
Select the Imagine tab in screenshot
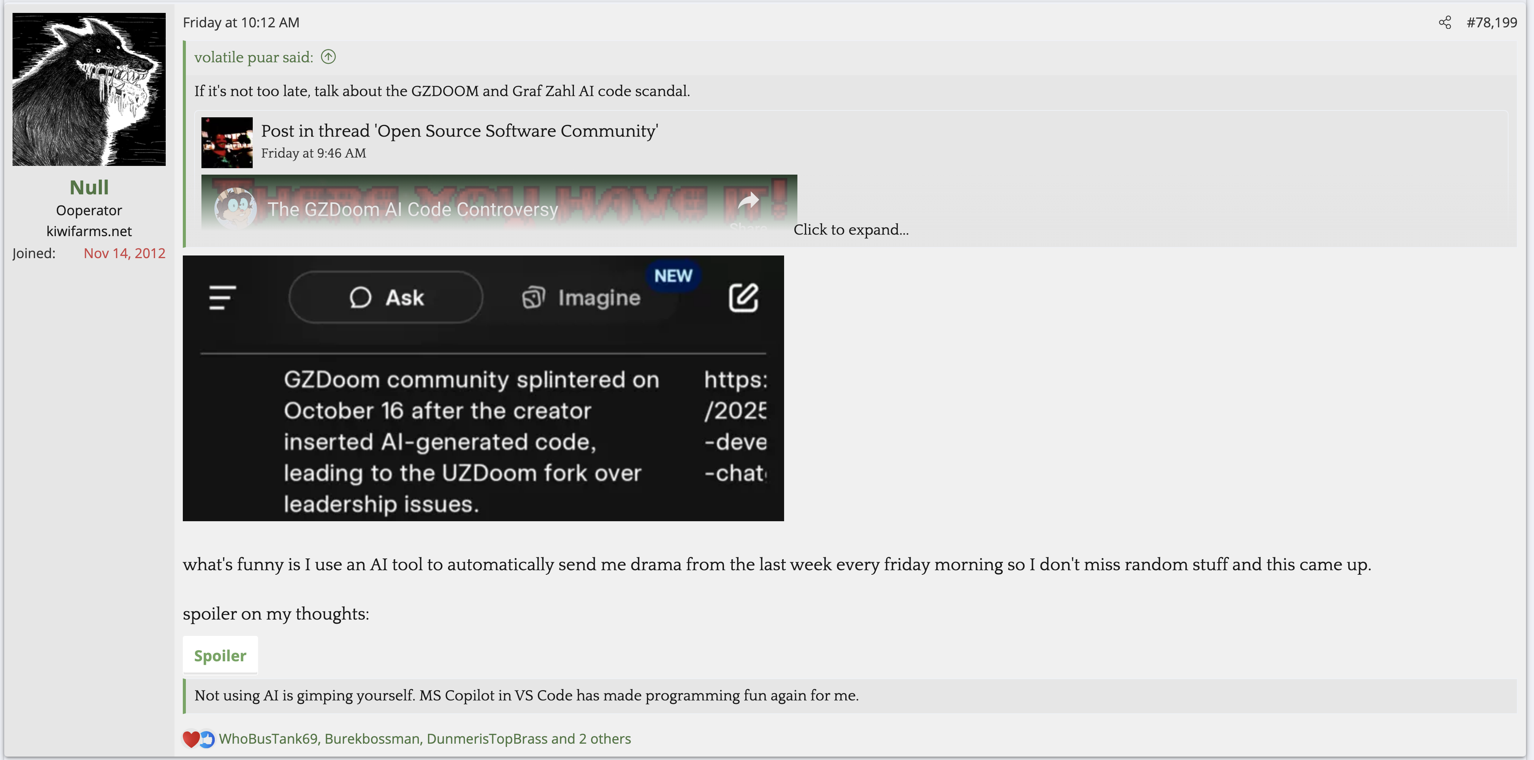pos(581,297)
